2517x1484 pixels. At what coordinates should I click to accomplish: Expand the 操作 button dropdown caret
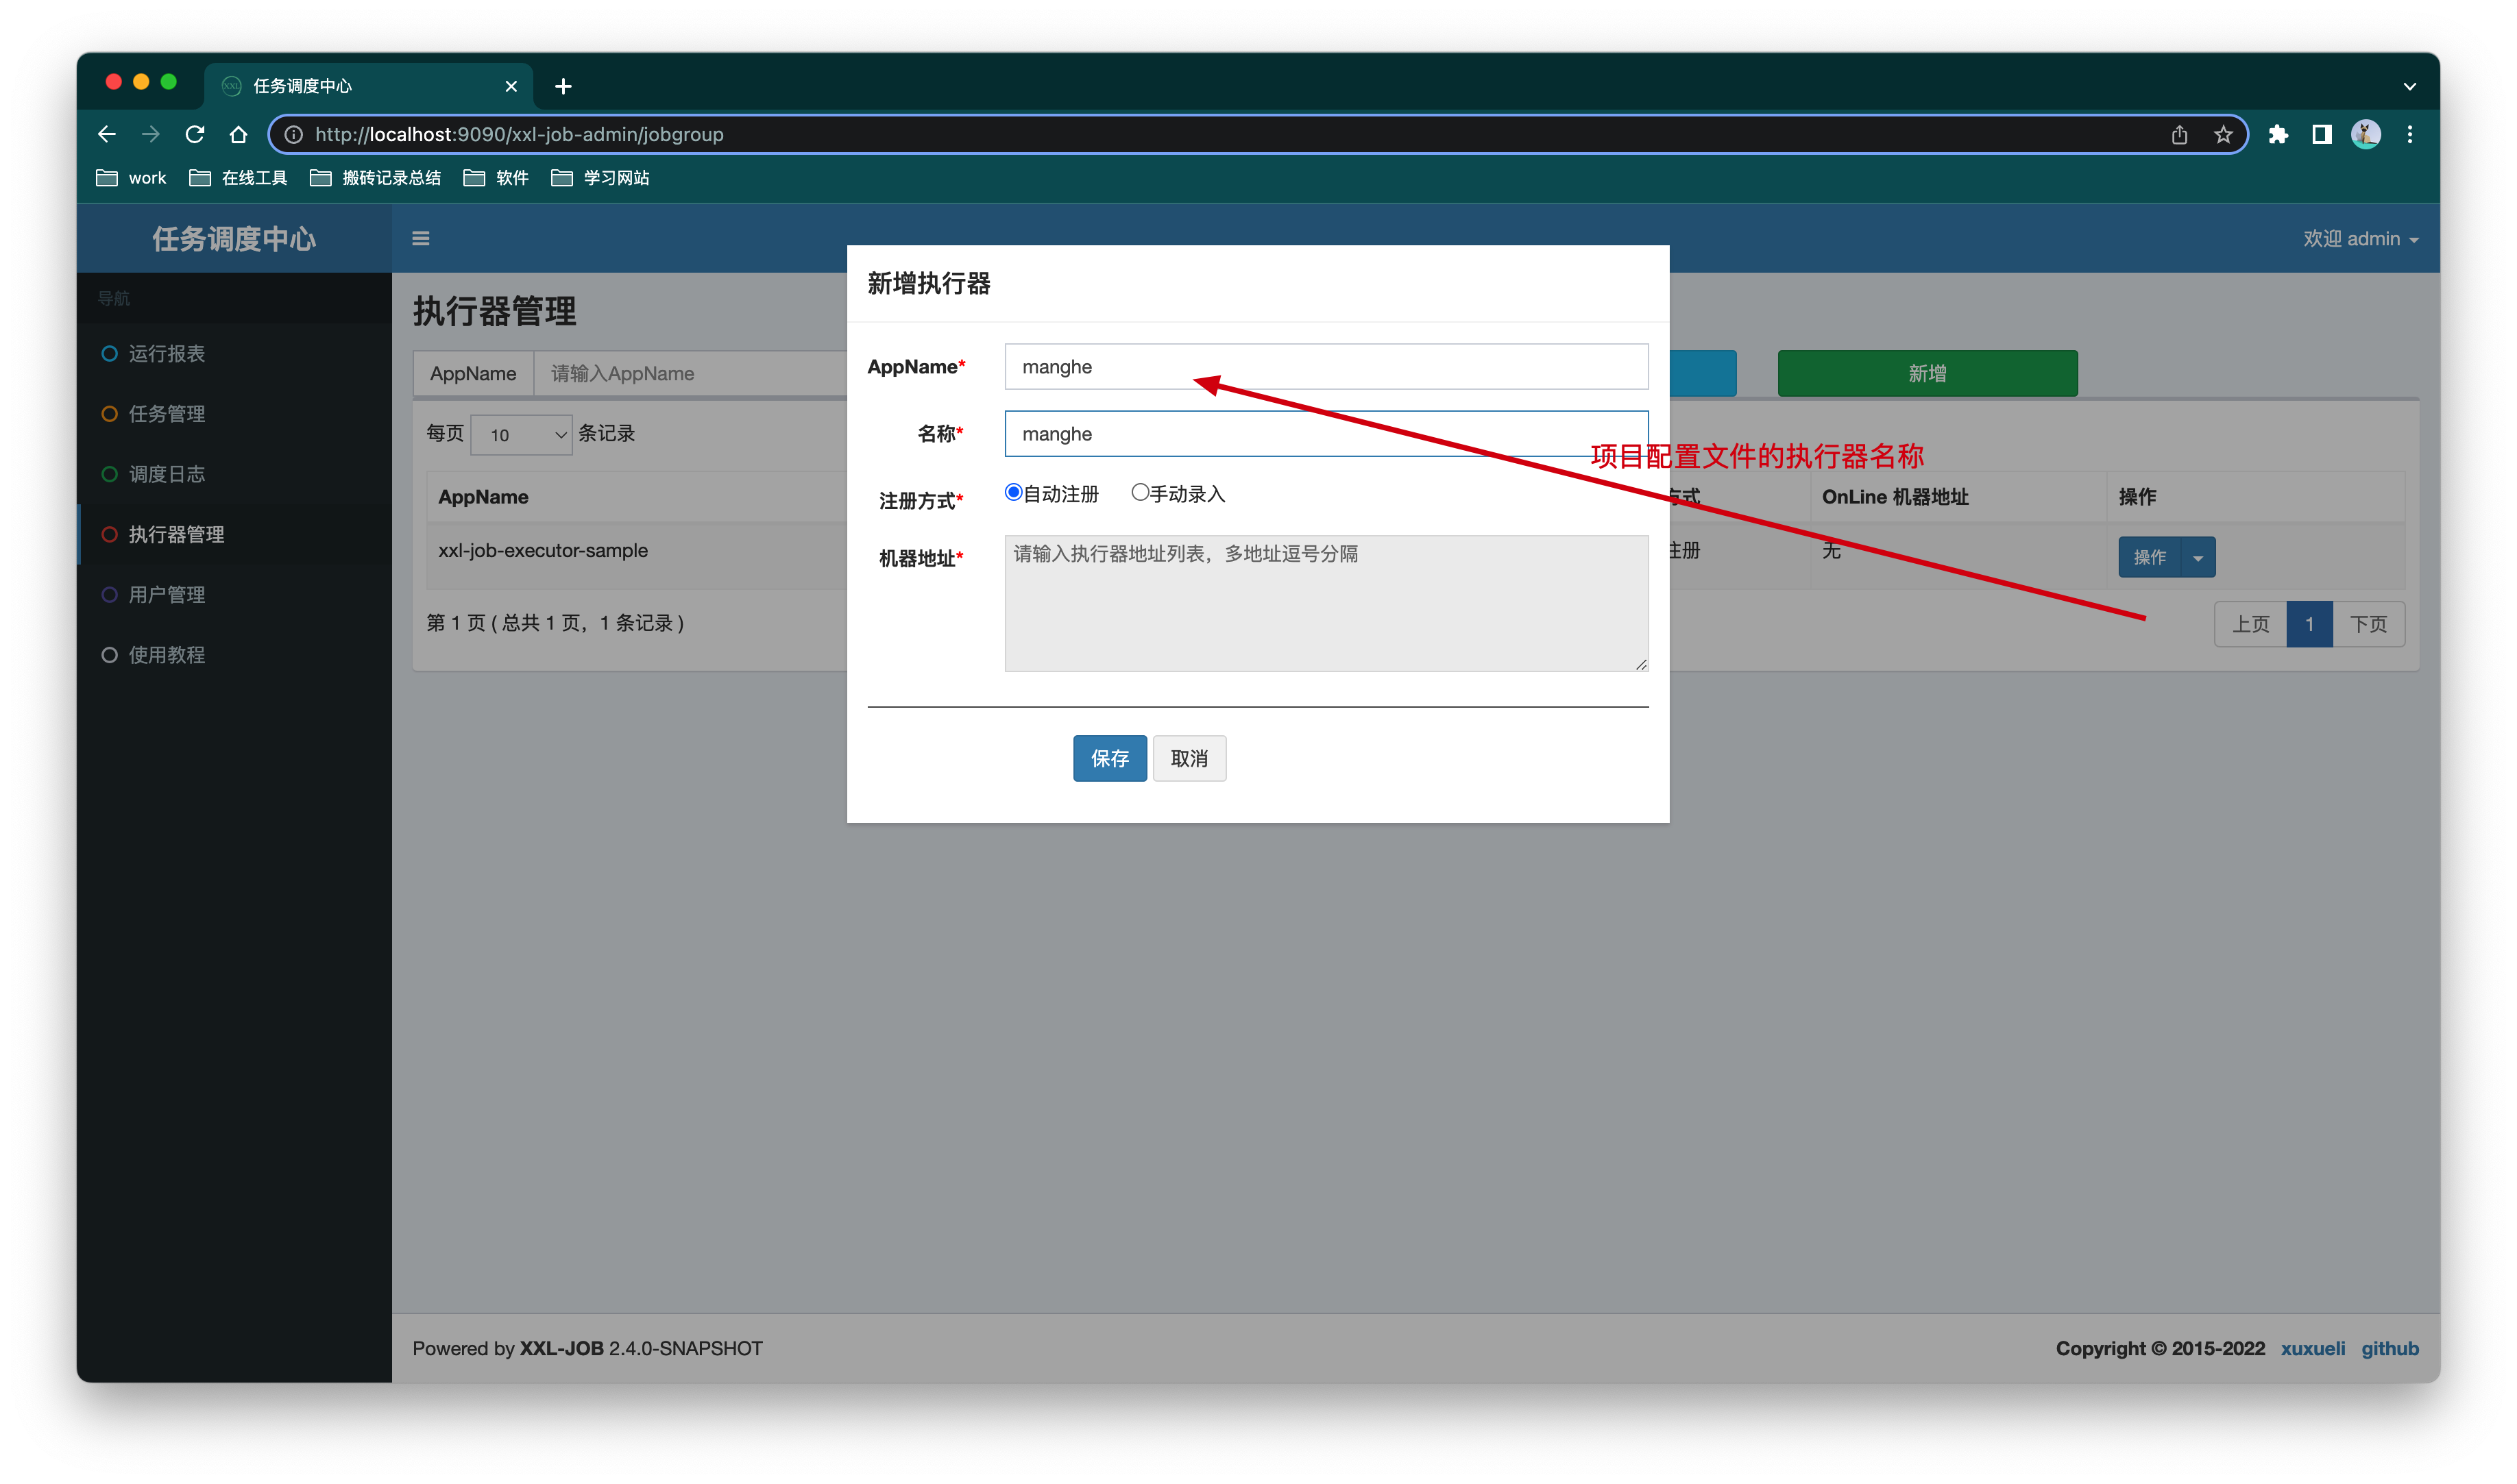[2198, 557]
